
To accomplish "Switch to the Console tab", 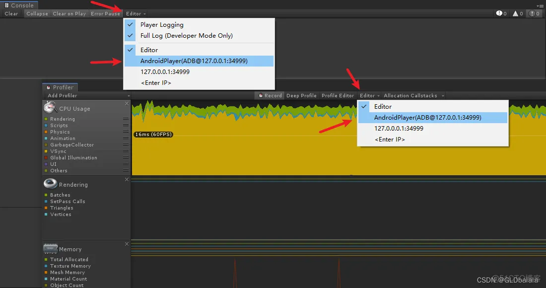I will point(19,5).
